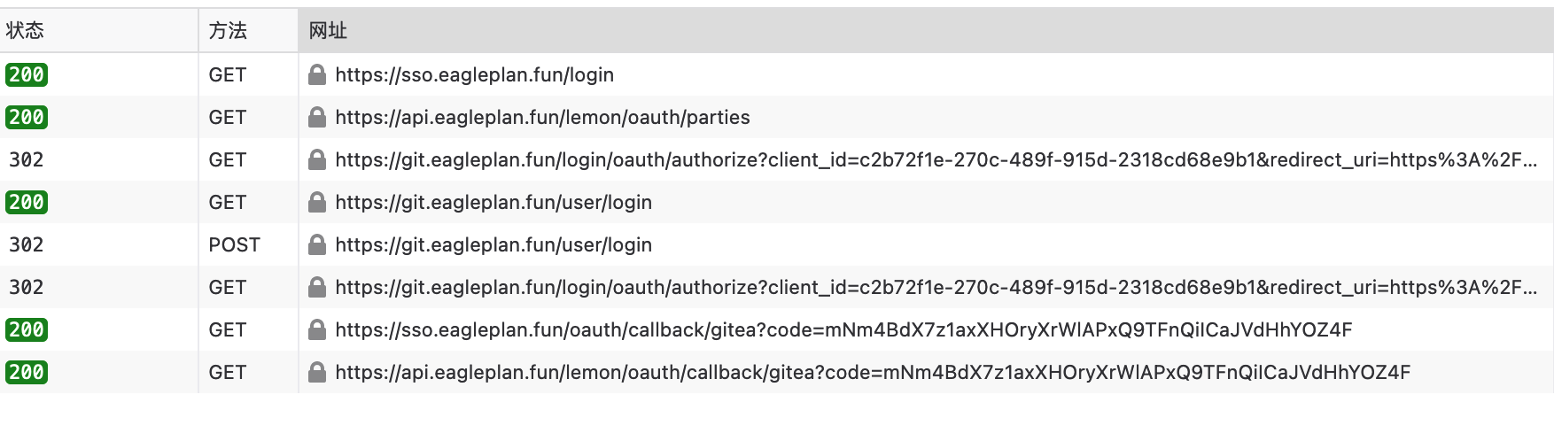Open the sso.eagleplan.fun/oauth/callback/gitea URL
Image resolution: width=1554 pixels, height=441 pixels.
pos(843,329)
